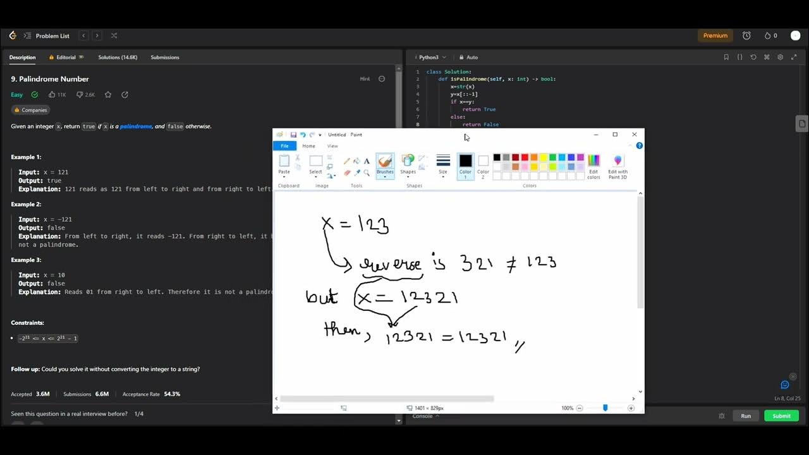The image size is (809, 455).
Task: Open the Submissions tab
Action: pos(165,58)
